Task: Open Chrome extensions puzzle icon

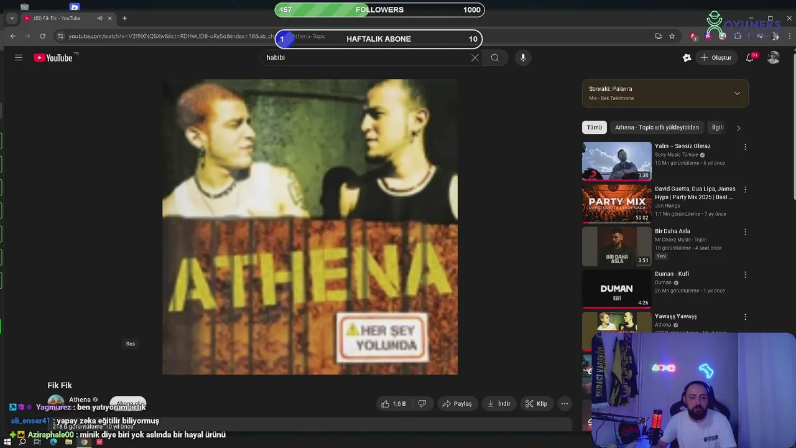Action: (x=738, y=36)
